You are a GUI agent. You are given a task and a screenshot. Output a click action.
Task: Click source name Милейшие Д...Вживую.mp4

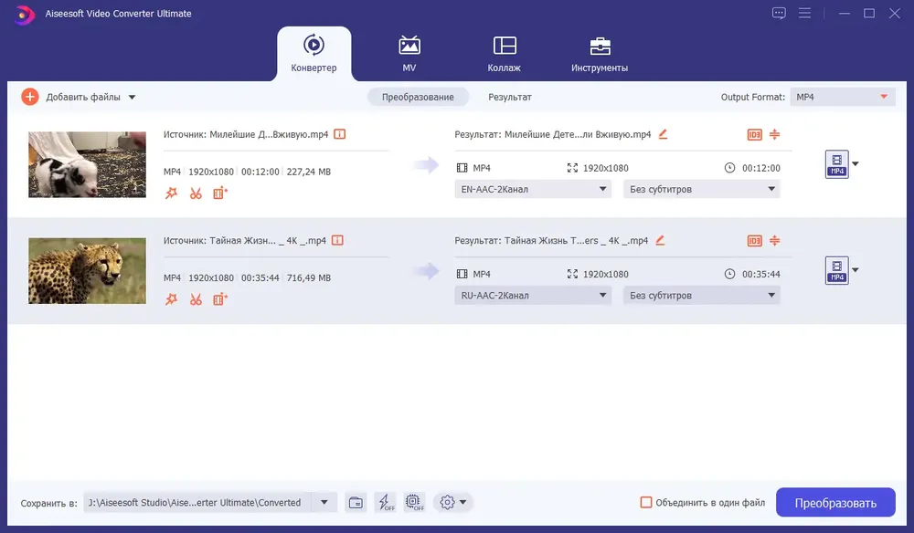click(x=269, y=134)
